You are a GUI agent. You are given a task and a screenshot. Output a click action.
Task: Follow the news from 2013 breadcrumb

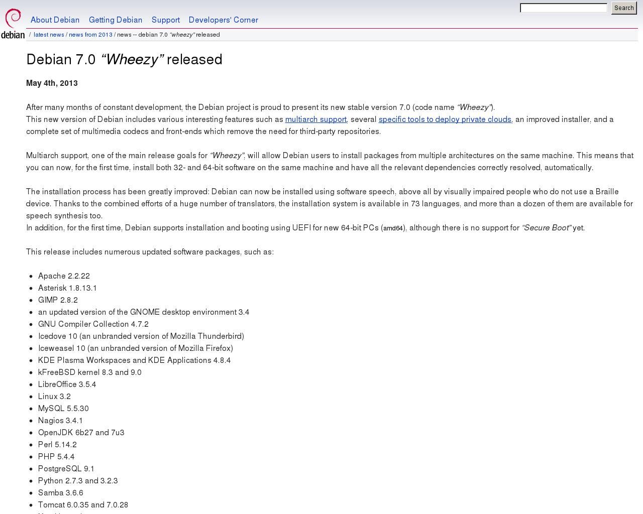click(90, 35)
